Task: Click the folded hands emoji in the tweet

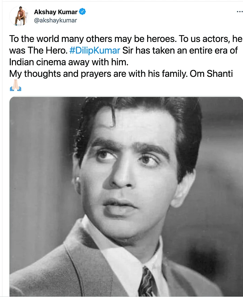Action: [x=16, y=86]
